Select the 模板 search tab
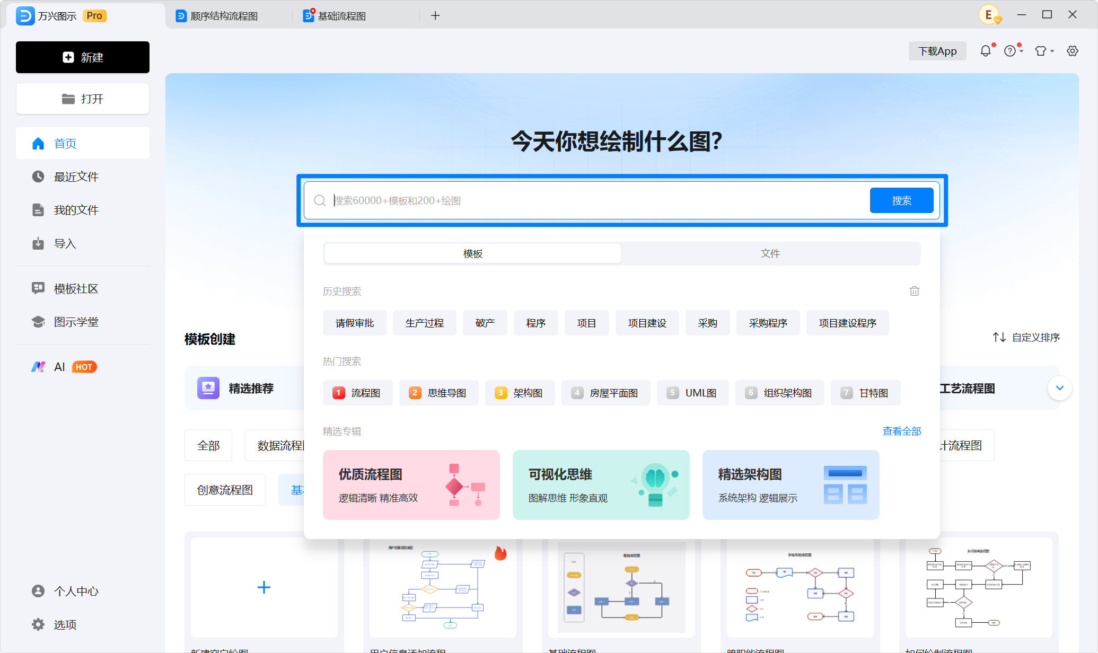Image resolution: width=1098 pixels, height=653 pixels. (473, 253)
